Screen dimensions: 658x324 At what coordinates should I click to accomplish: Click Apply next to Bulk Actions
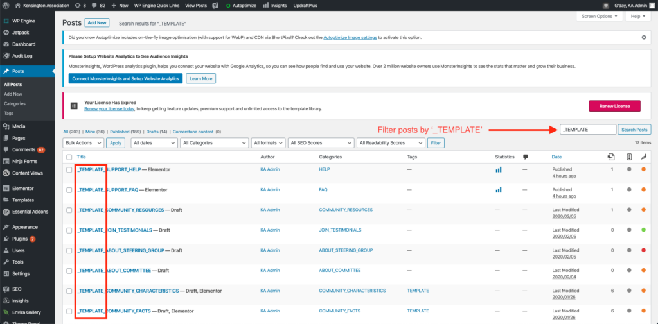coord(116,143)
